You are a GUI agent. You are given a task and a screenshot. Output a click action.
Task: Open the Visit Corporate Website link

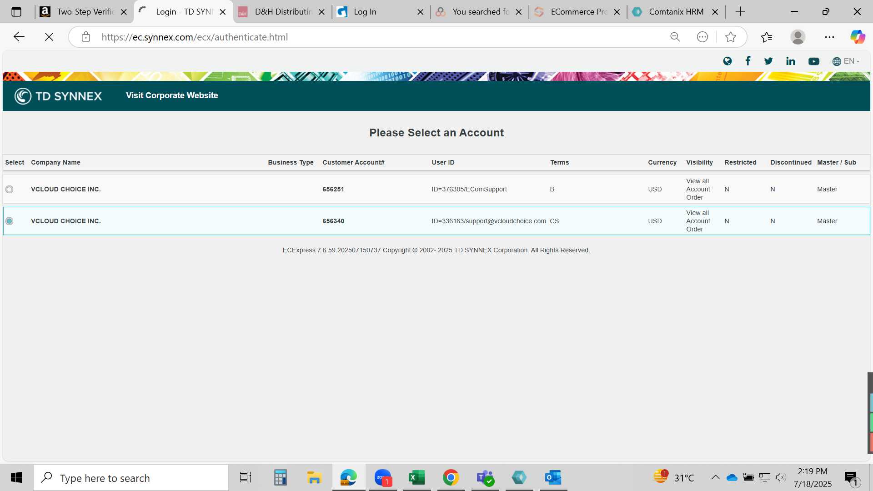[172, 95]
